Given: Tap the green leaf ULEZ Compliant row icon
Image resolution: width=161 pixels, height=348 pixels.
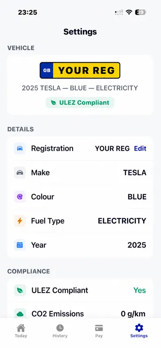Looking at the screenshot, I should [20, 290].
